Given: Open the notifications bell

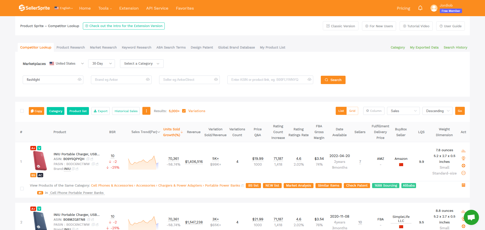Looking at the screenshot, I should [420, 8].
